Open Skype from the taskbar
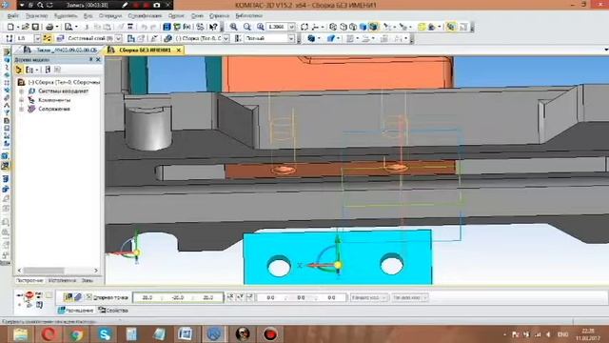 coord(105,334)
